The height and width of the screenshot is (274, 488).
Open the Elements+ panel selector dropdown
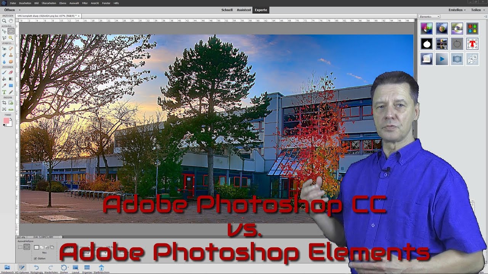pyautogui.click(x=429, y=16)
